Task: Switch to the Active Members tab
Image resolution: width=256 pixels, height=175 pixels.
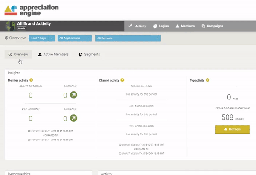Action: pos(53,54)
